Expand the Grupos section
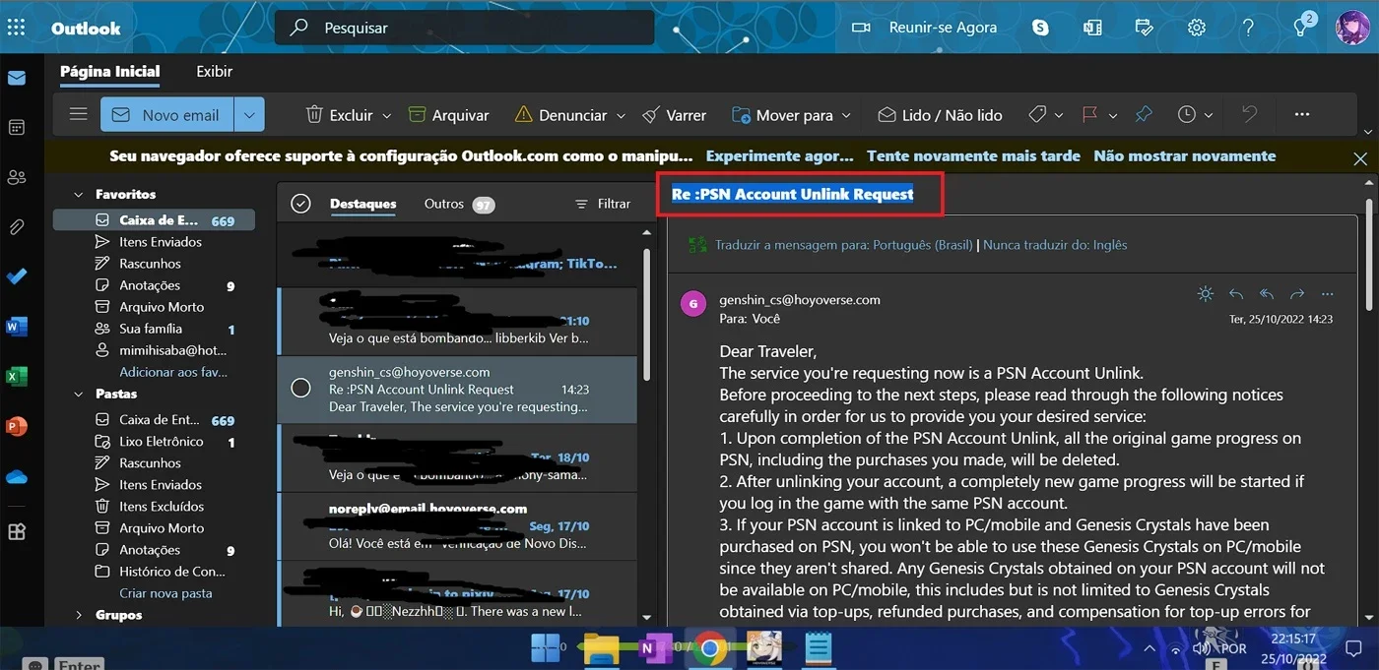This screenshot has height=670, width=1379. pos(79,615)
